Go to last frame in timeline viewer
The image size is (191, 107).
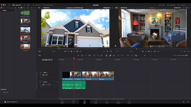[x=155, y=51]
